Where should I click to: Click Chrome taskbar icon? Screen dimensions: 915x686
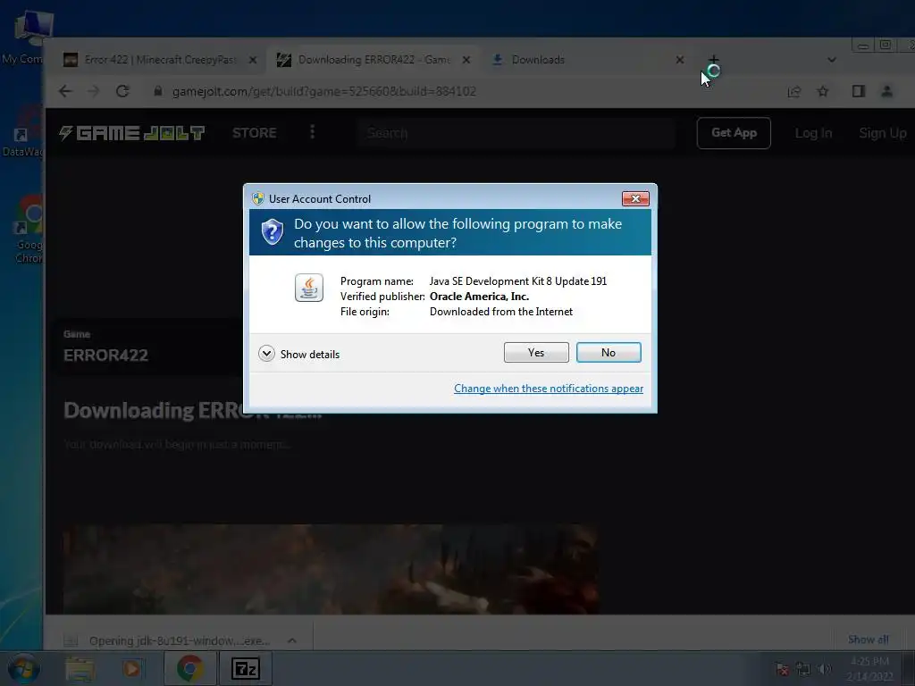(x=189, y=668)
